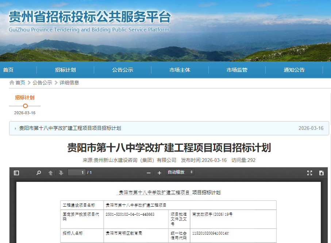The width and height of the screenshot is (331, 243).
Task: Click the page number input field
Action: (x=77, y=173)
